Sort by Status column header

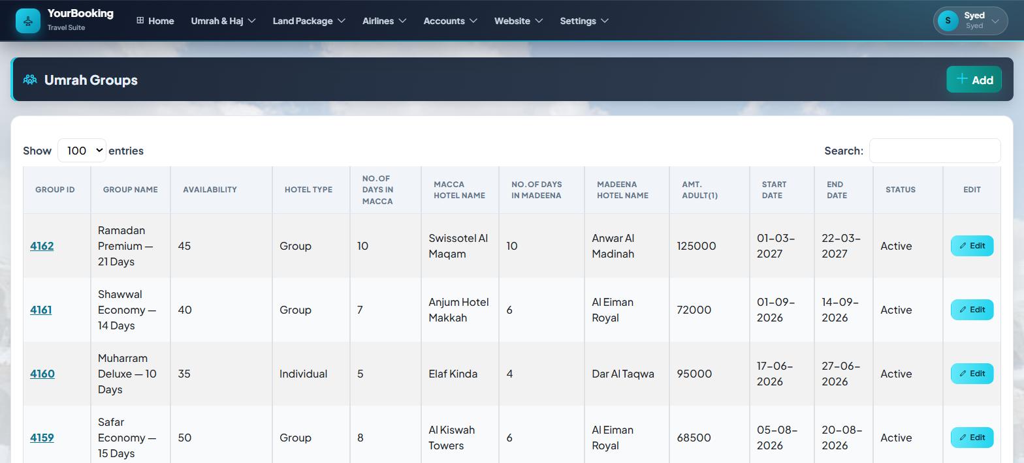pyautogui.click(x=908, y=190)
